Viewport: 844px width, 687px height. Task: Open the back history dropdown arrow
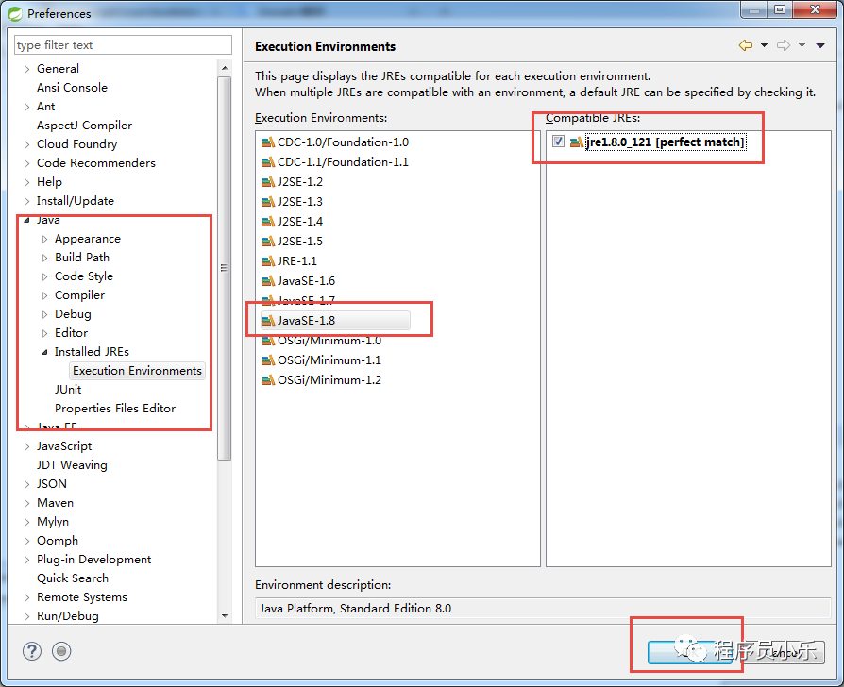764,45
